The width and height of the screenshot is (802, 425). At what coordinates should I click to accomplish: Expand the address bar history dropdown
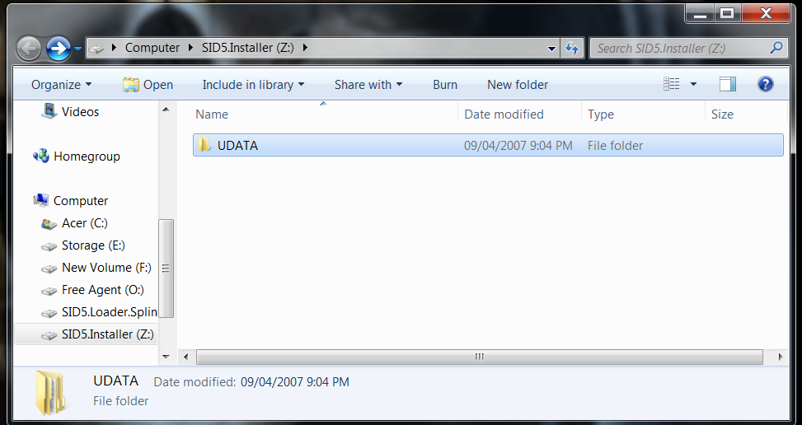coord(551,49)
